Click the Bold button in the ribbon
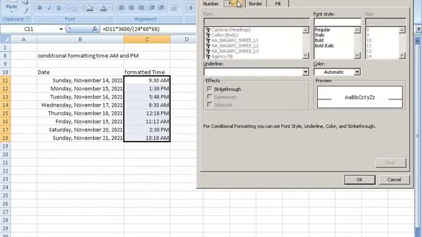The width and height of the screenshot is (422, 237). tap(40, 8)
